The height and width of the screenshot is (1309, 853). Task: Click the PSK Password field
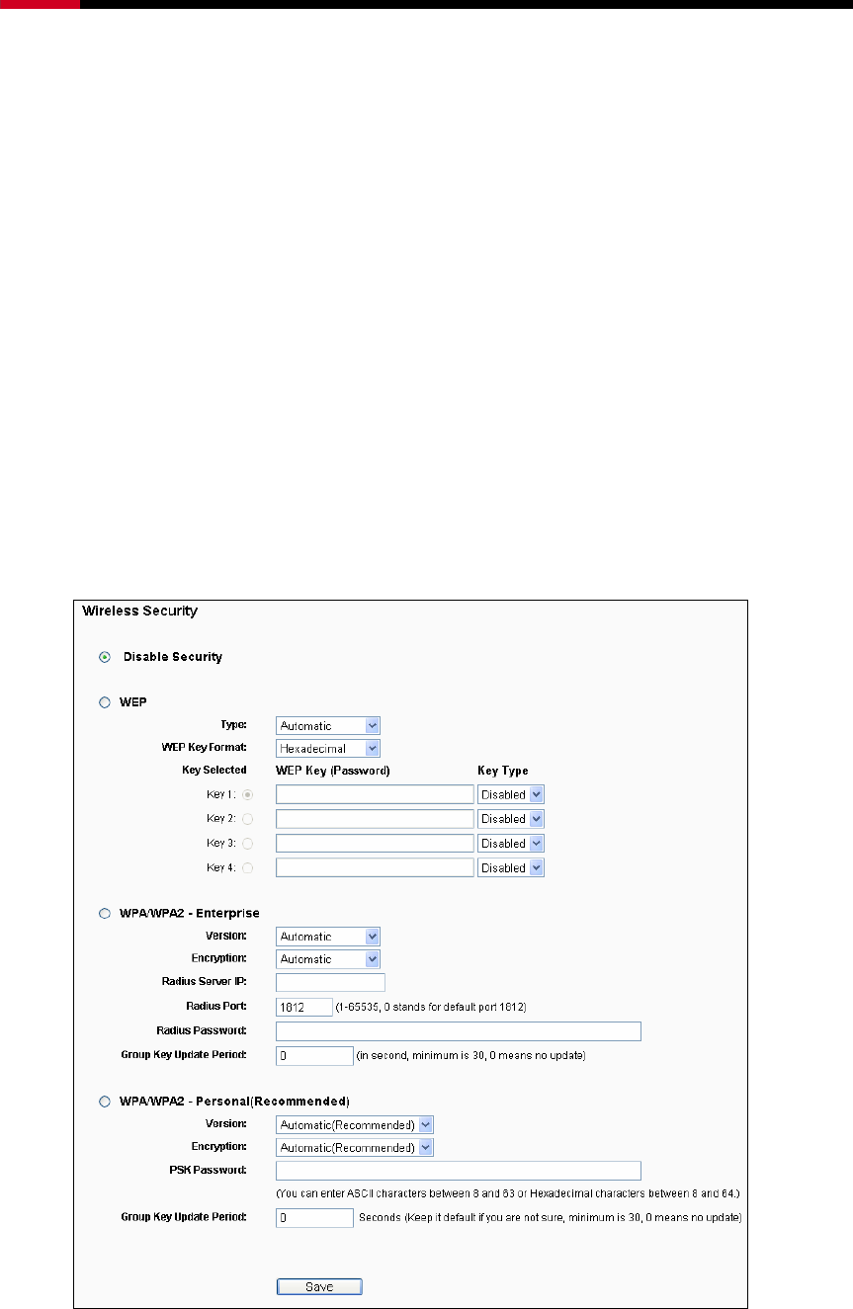(459, 1171)
